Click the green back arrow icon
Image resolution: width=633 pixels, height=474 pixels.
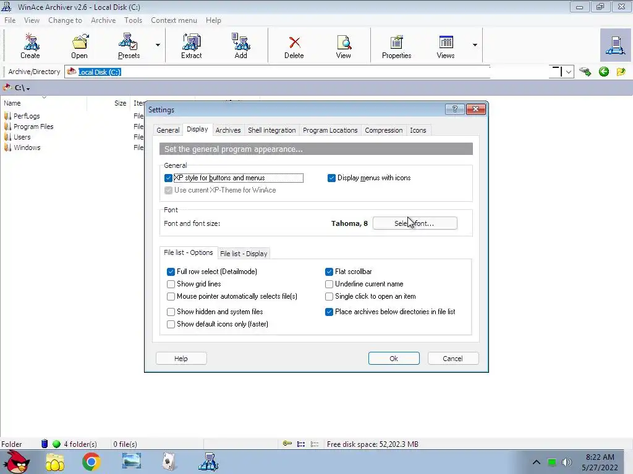tap(604, 72)
